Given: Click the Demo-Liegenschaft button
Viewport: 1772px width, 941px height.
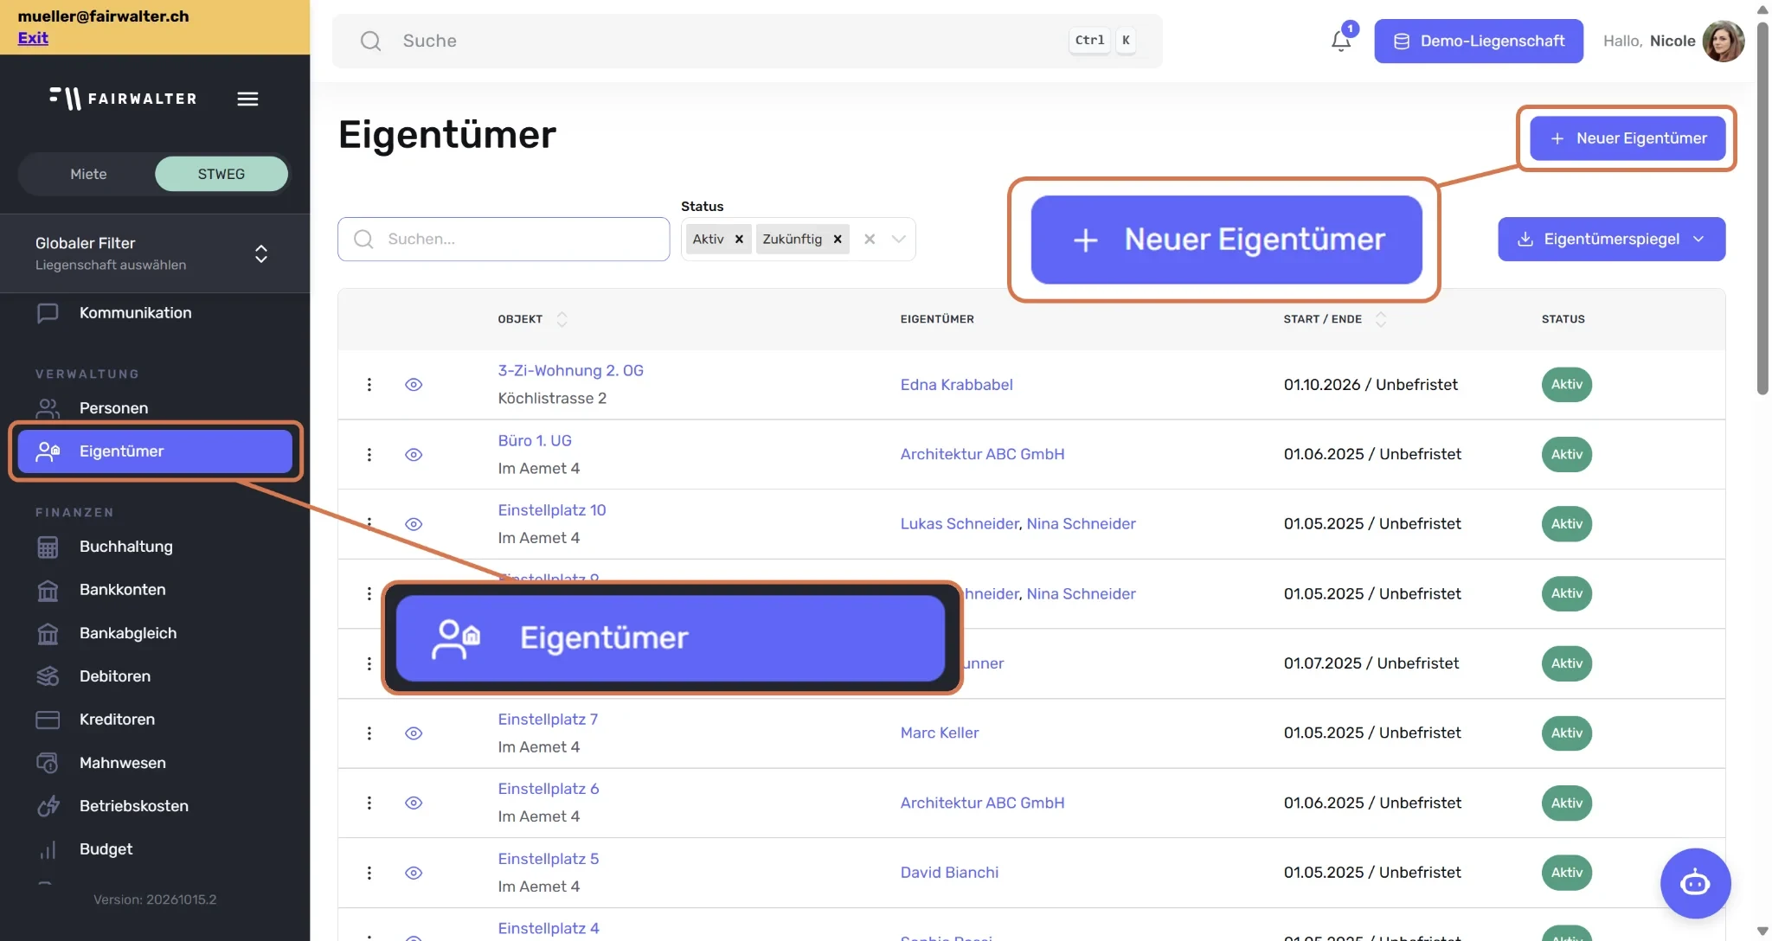Looking at the screenshot, I should coord(1479,41).
